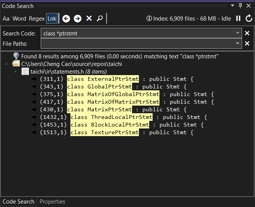This screenshot has width=255, height=207.
Task: Show index info via the circled i icon
Action: click(149, 18)
